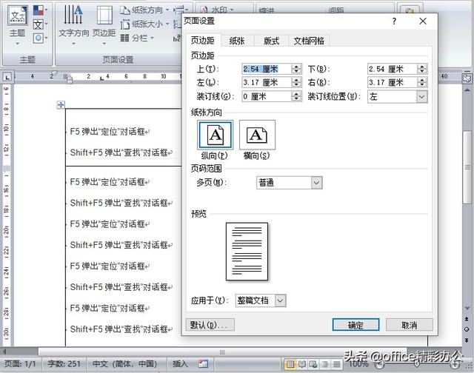The width and height of the screenshot is (474, 373).
Task: Open the Themes (主题) gallery button
Action: pyautogui.click(x=17, y=25)
